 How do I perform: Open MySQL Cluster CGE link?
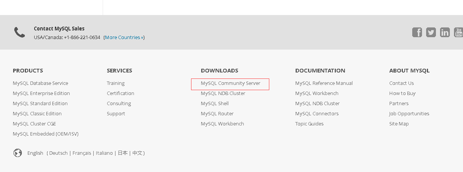[34, 124]
